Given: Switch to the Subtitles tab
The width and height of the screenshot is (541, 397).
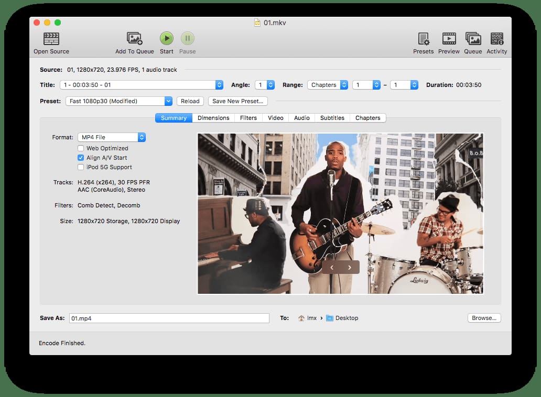Looking at the screenshot, I should [x=332, y=118].
